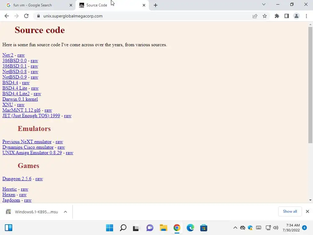Open Chat app on taskbar
Image resolution: width=313 pixels, height=235 pixels.
click(x=150, y=228)
